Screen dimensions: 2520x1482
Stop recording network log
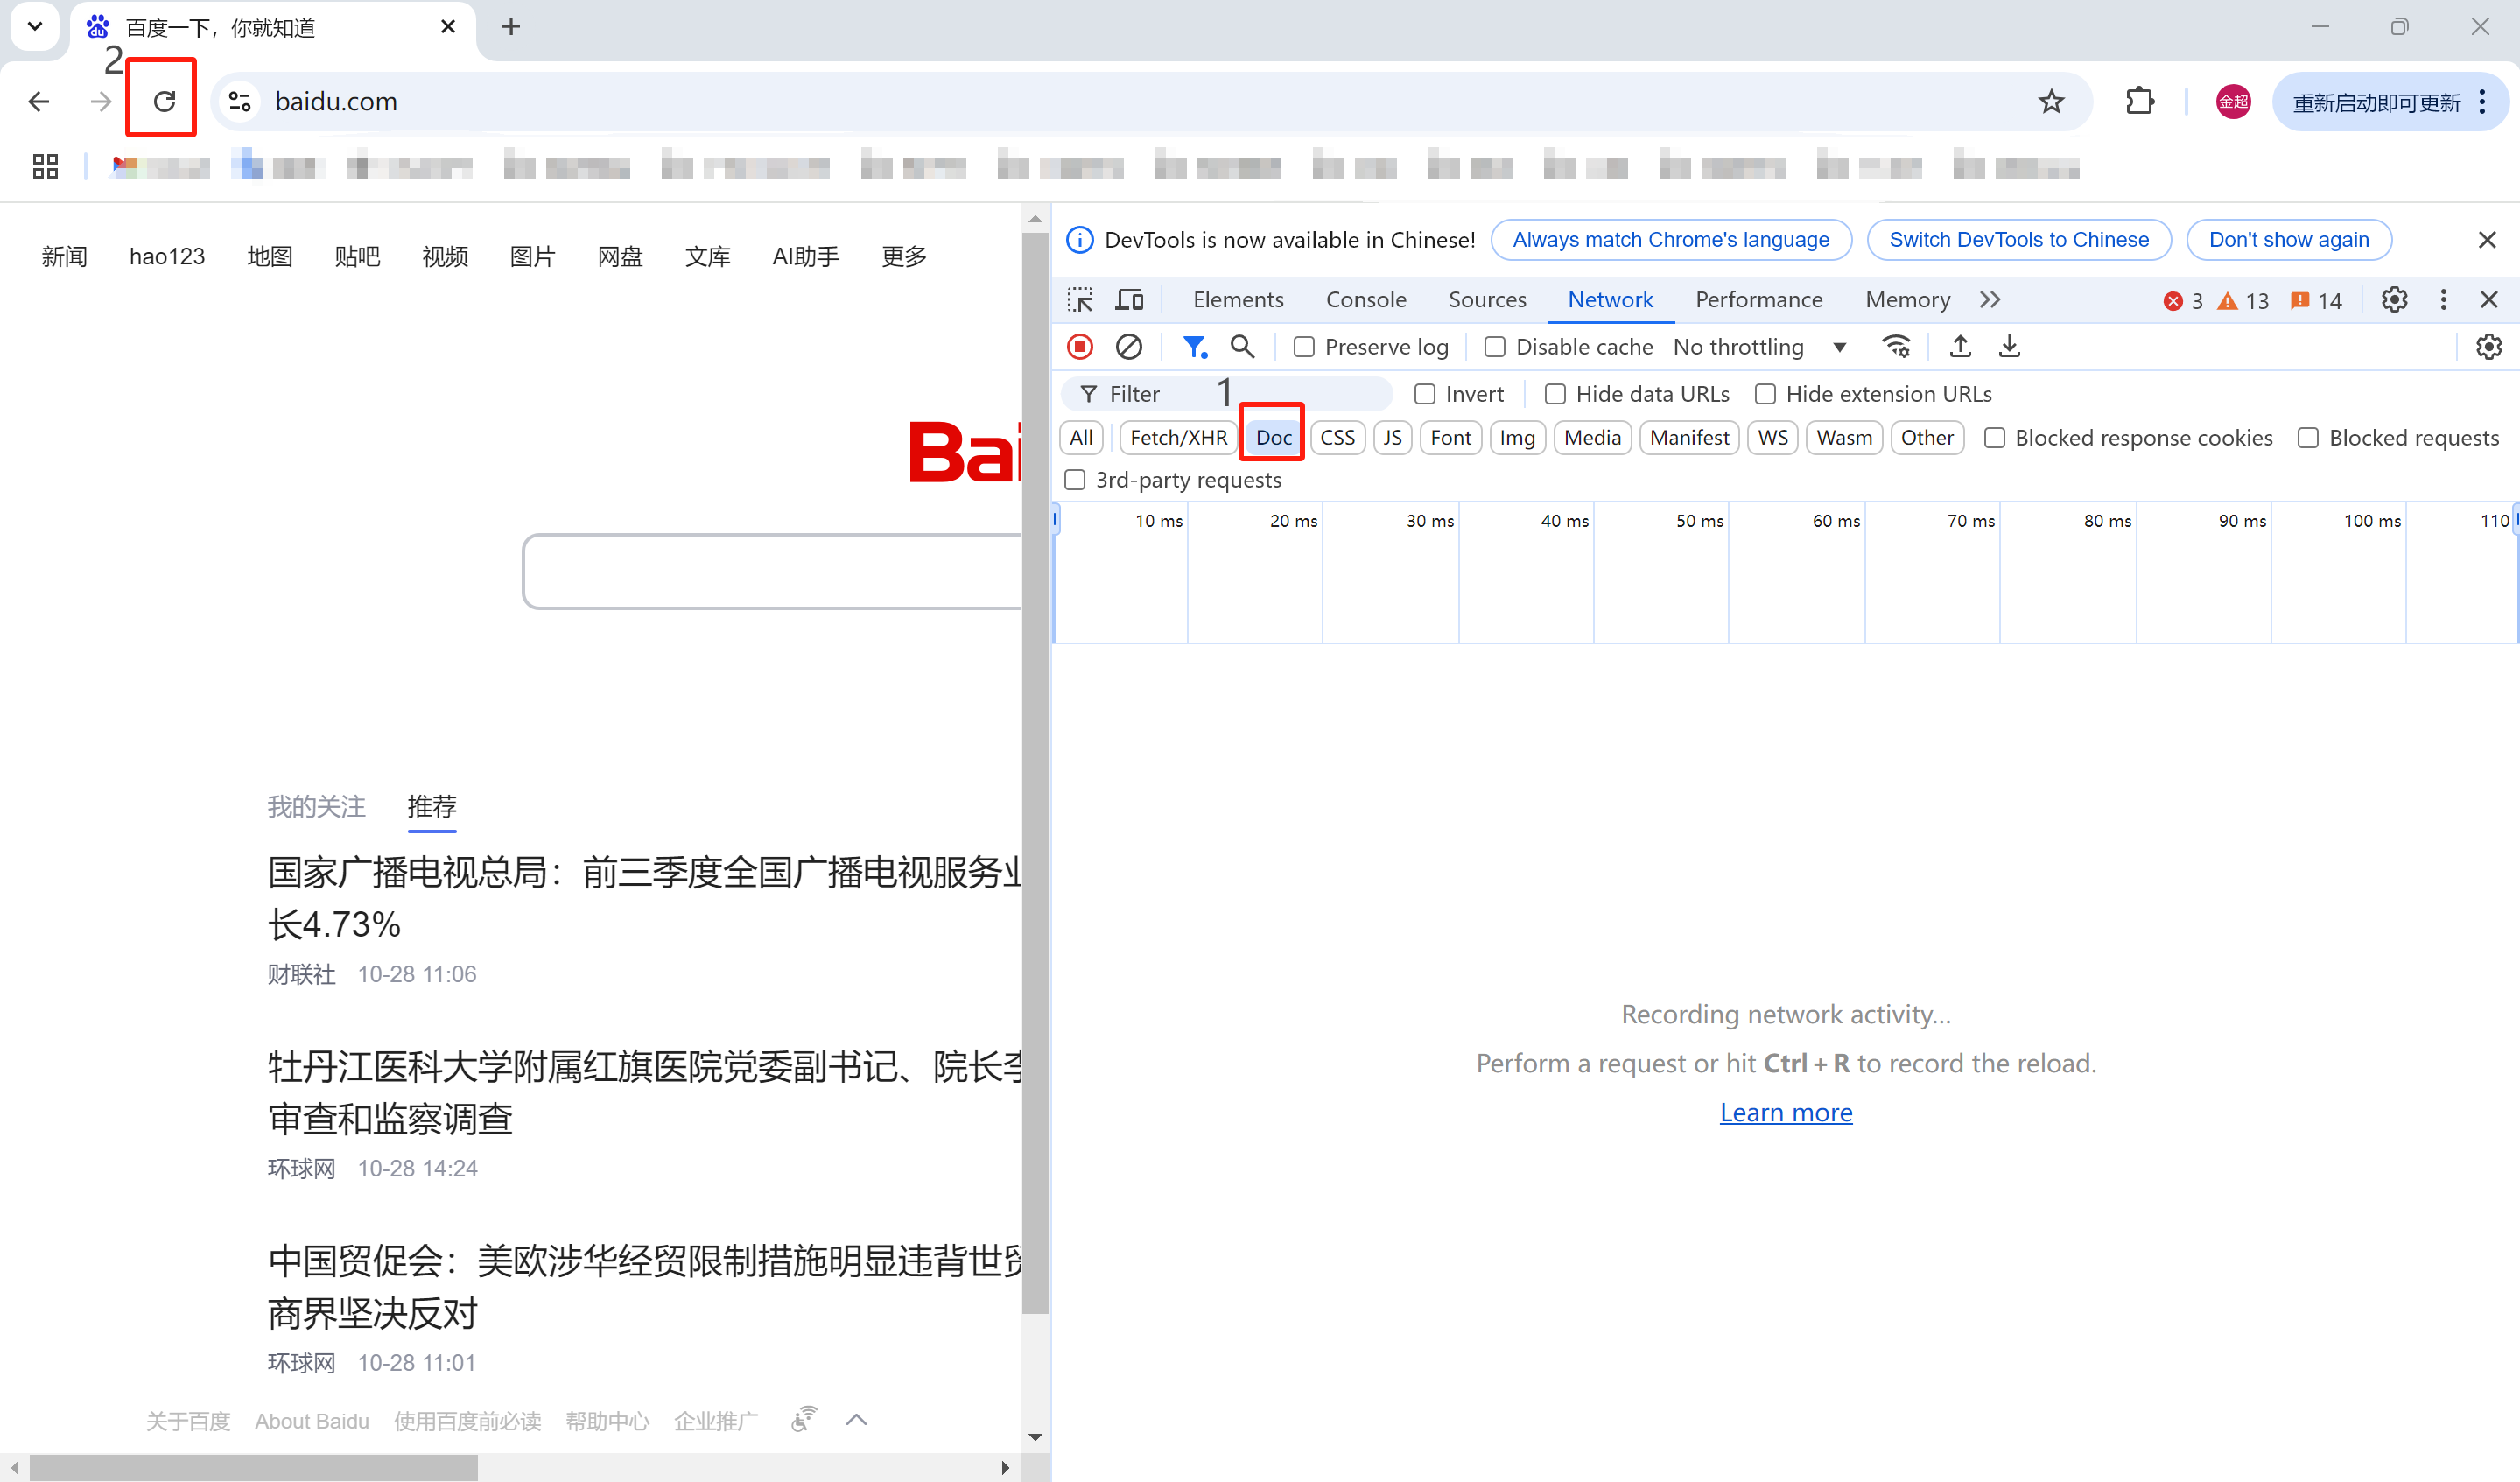pyautogui.click(x=1080, y=347)
